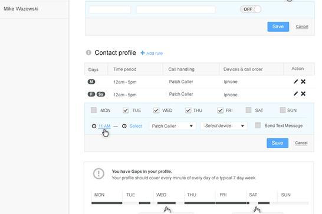322x214 pixels.
Task: Switch the OFF toggle on
Action: tap(251, 9)
